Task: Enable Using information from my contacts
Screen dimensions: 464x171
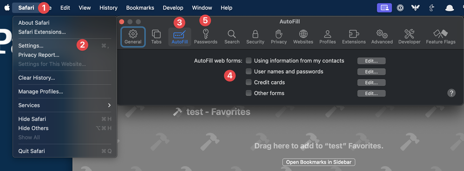Action: pyautogui.click(x=248, y=61)
